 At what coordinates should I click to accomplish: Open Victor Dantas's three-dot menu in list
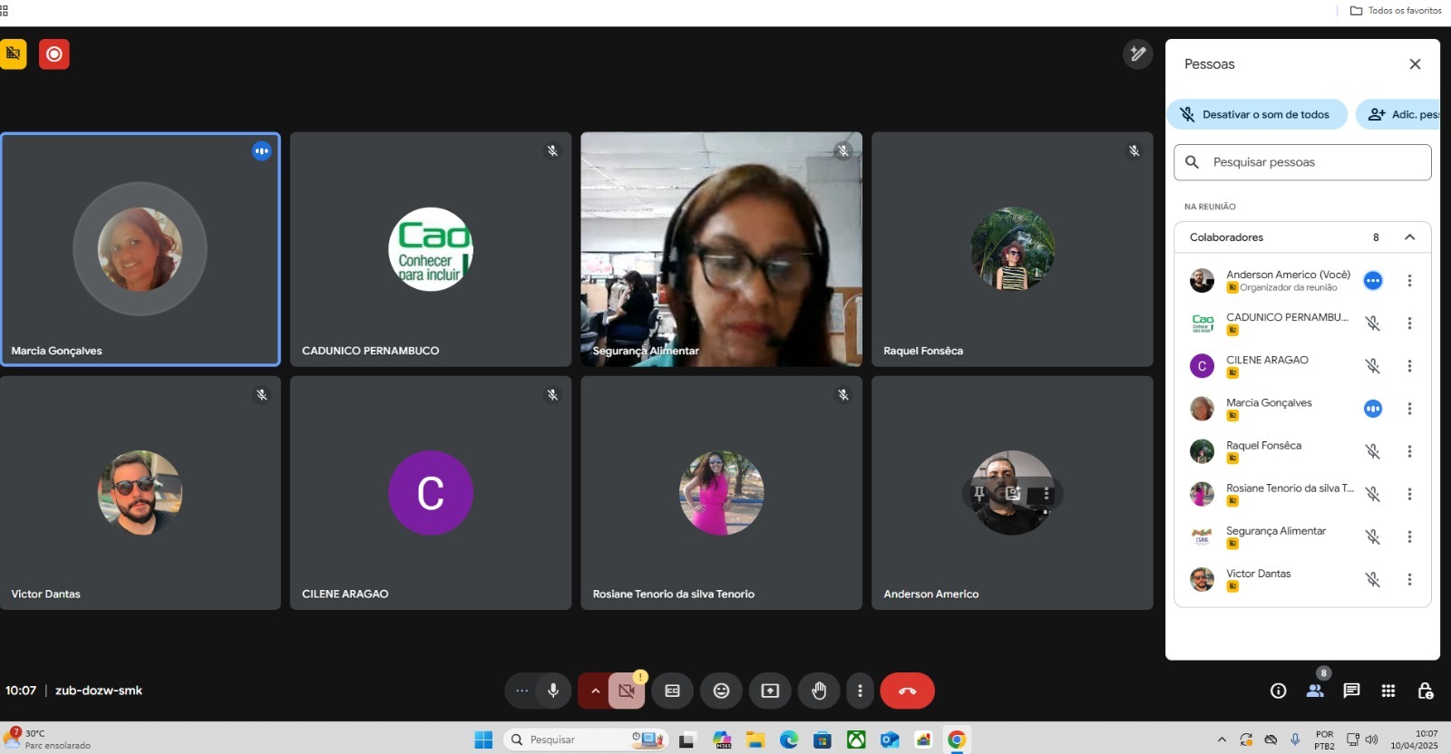point(1409,579)
